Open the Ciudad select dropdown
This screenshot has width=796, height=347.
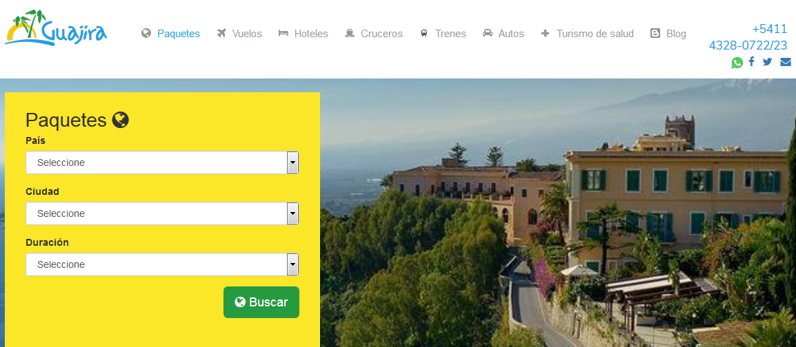click(x=163, y=213)
